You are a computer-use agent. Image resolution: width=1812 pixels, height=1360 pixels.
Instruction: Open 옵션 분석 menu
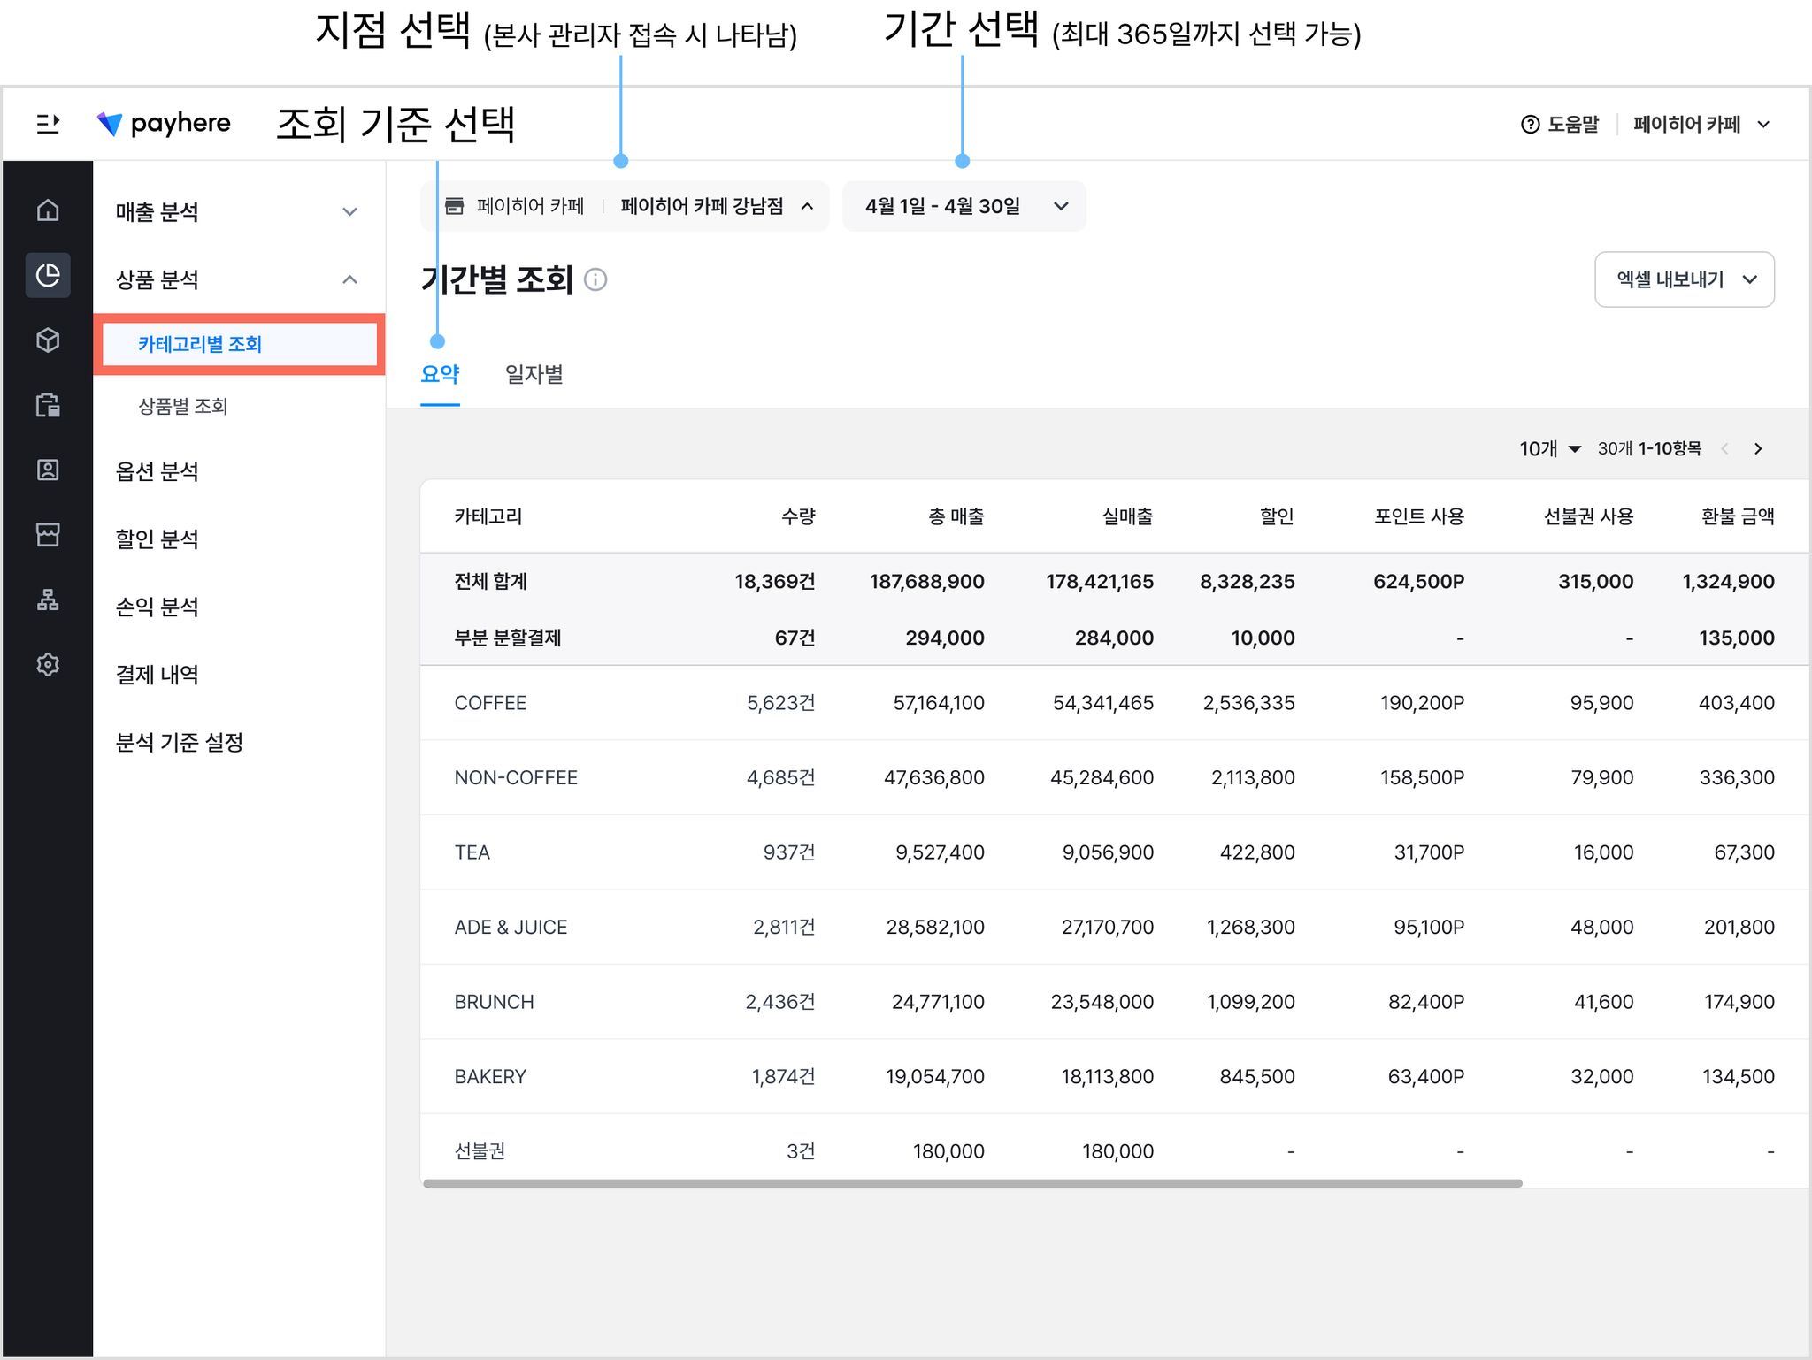pos(157,471)
